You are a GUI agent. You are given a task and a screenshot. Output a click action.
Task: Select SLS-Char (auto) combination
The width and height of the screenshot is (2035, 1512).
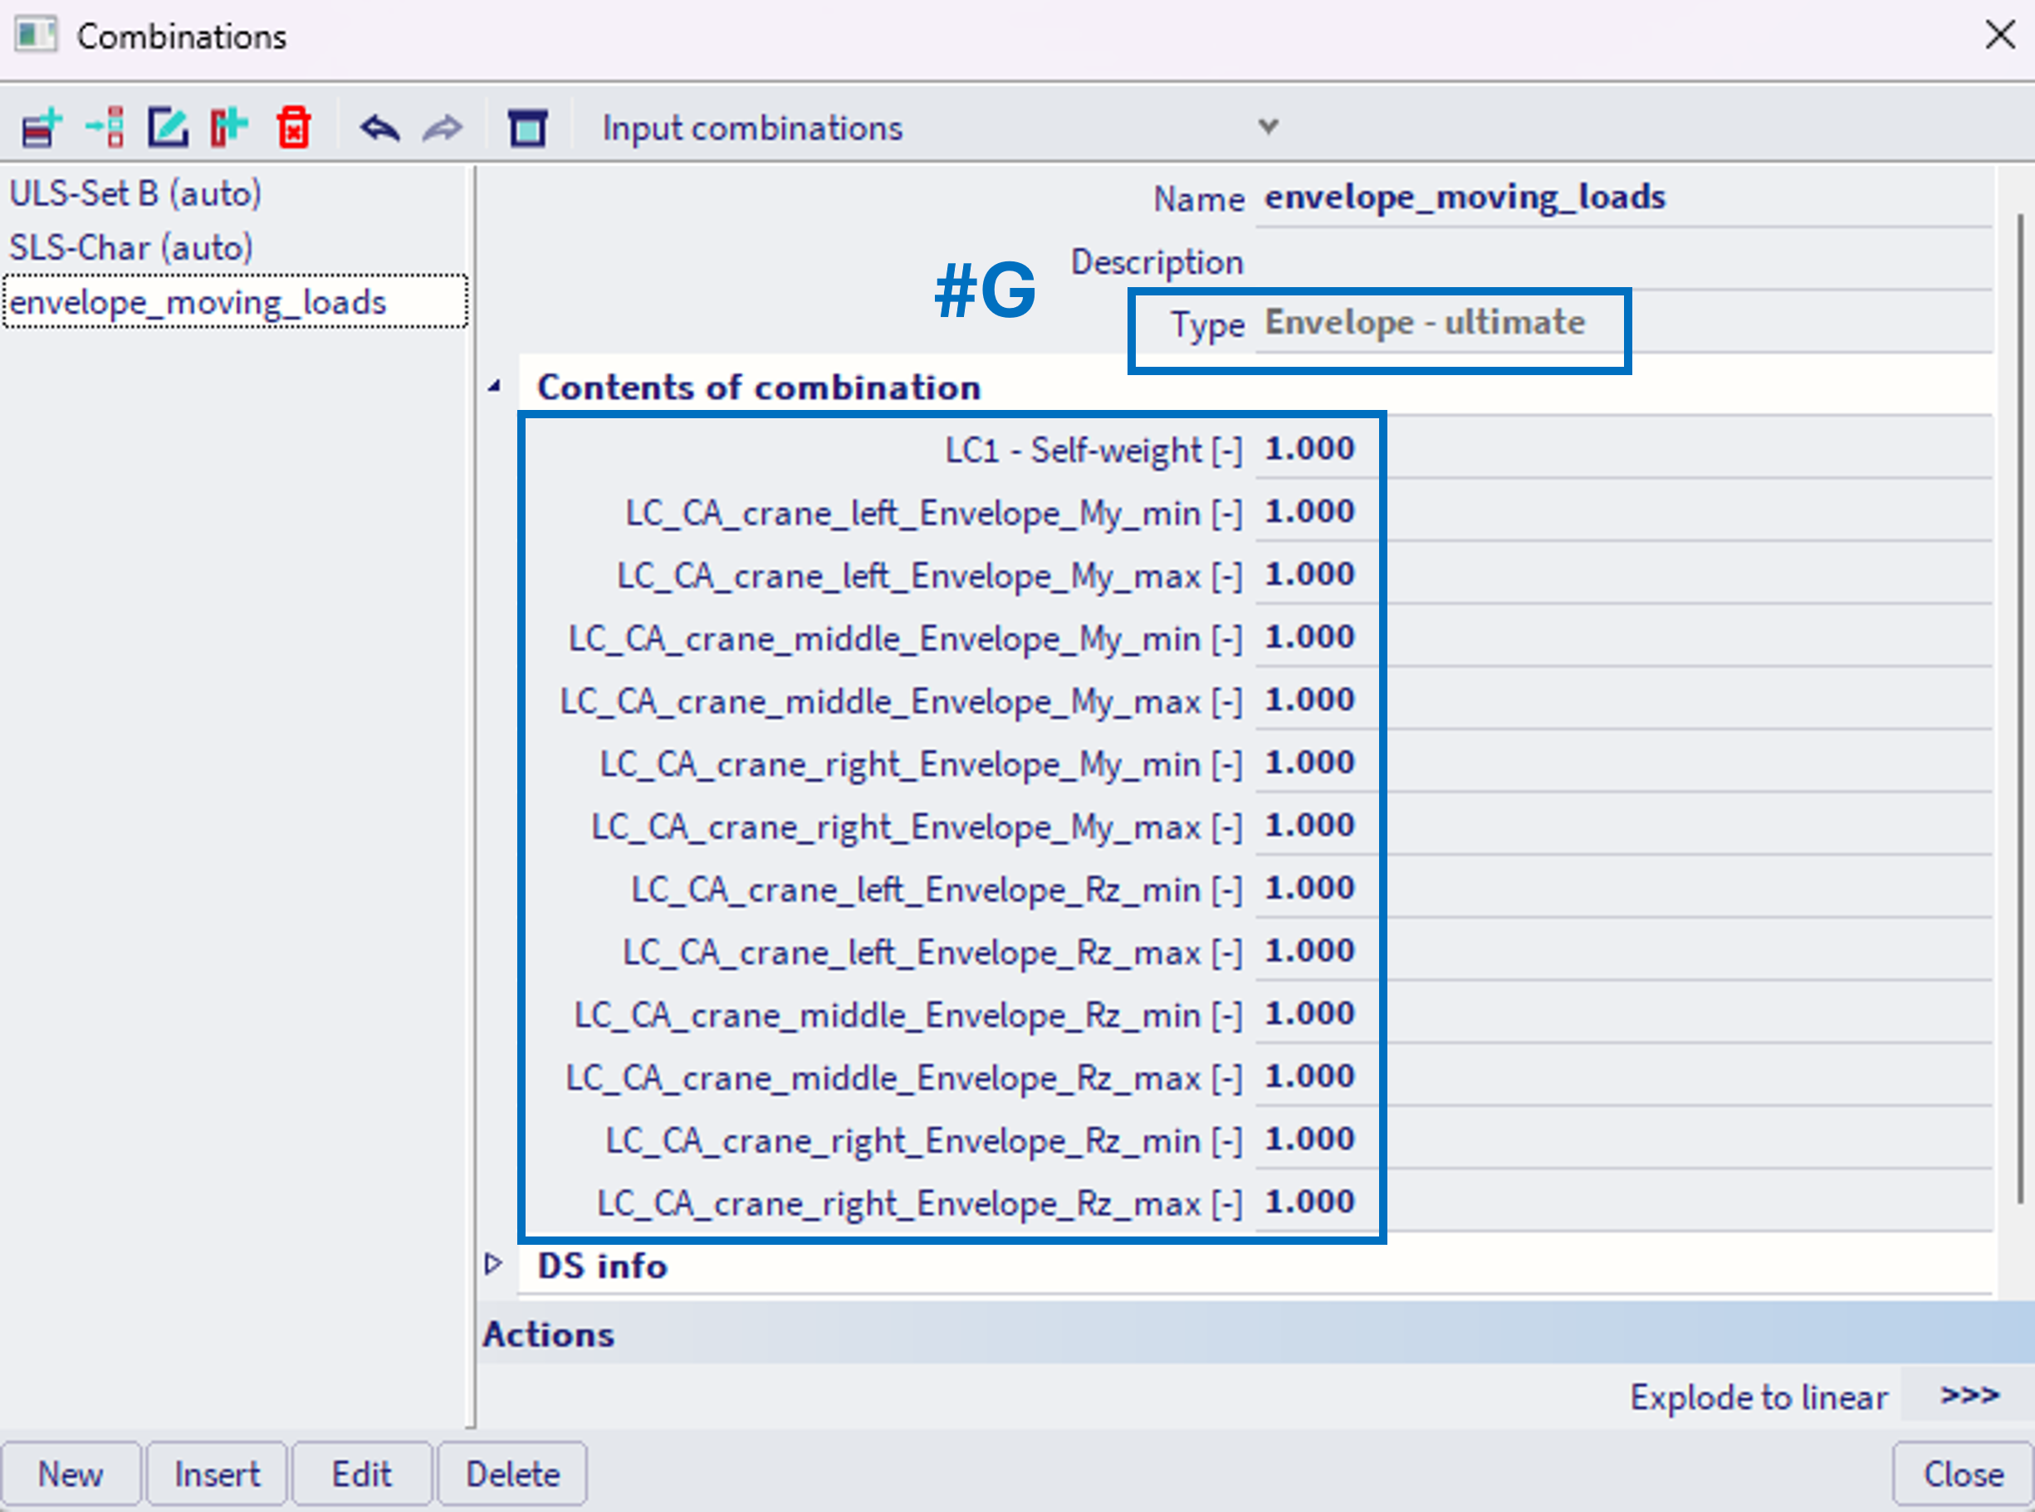click(x=131, y=247)
